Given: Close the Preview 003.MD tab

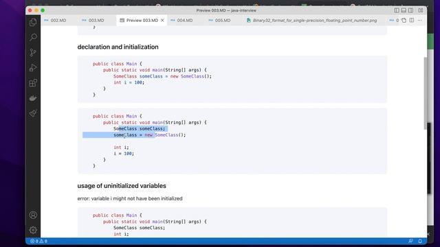Looking at the screenshot, I should coord(162,20).
